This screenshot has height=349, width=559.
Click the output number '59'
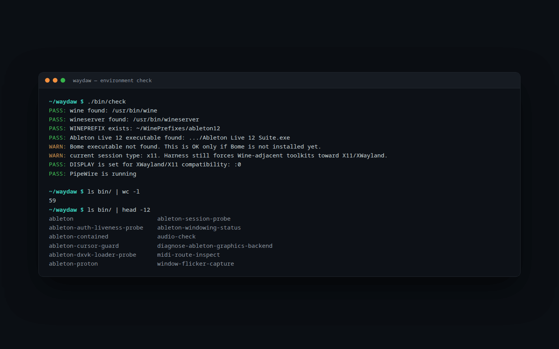52,200
